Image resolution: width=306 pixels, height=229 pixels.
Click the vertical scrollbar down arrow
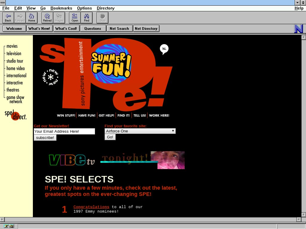pyautogui.click(x=303, y=214)
